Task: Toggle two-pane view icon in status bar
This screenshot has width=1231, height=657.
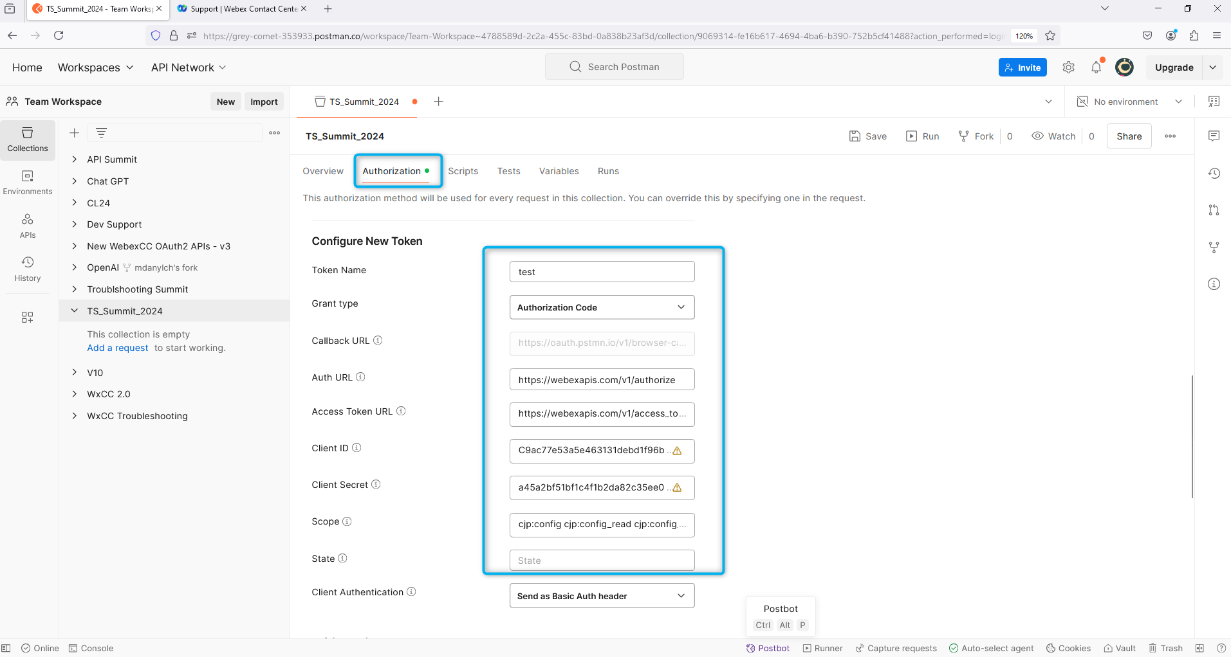Action: [x=1199, y=648]
